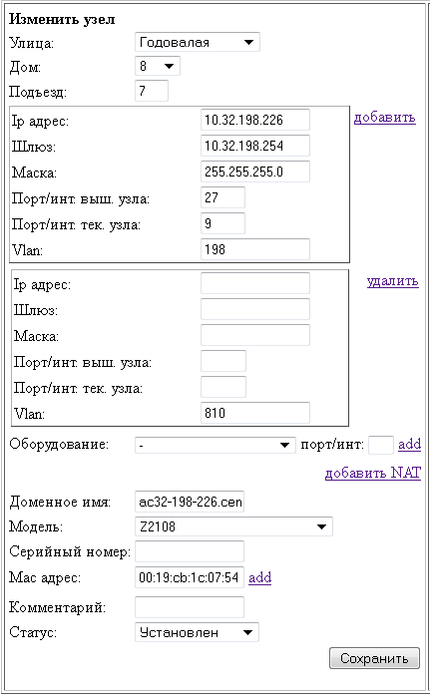Click Ip адрес field with 10.32.198.226
Screen dimensions: 430x695
coord(255,120)
